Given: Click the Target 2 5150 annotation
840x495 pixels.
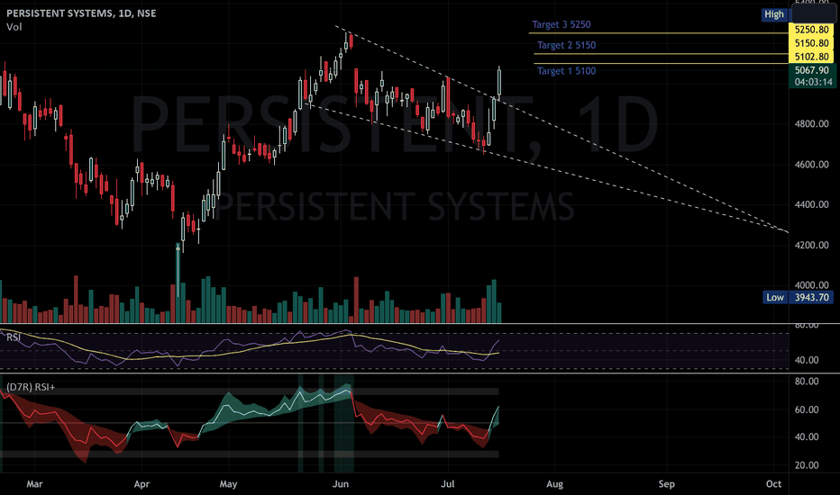Looking at the screenshot, I should [x=566, y=46].
